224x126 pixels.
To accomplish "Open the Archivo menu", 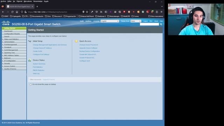I will tap(3, 1).
